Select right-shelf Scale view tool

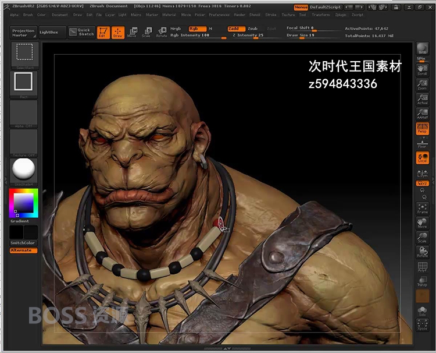coord(423,238)
